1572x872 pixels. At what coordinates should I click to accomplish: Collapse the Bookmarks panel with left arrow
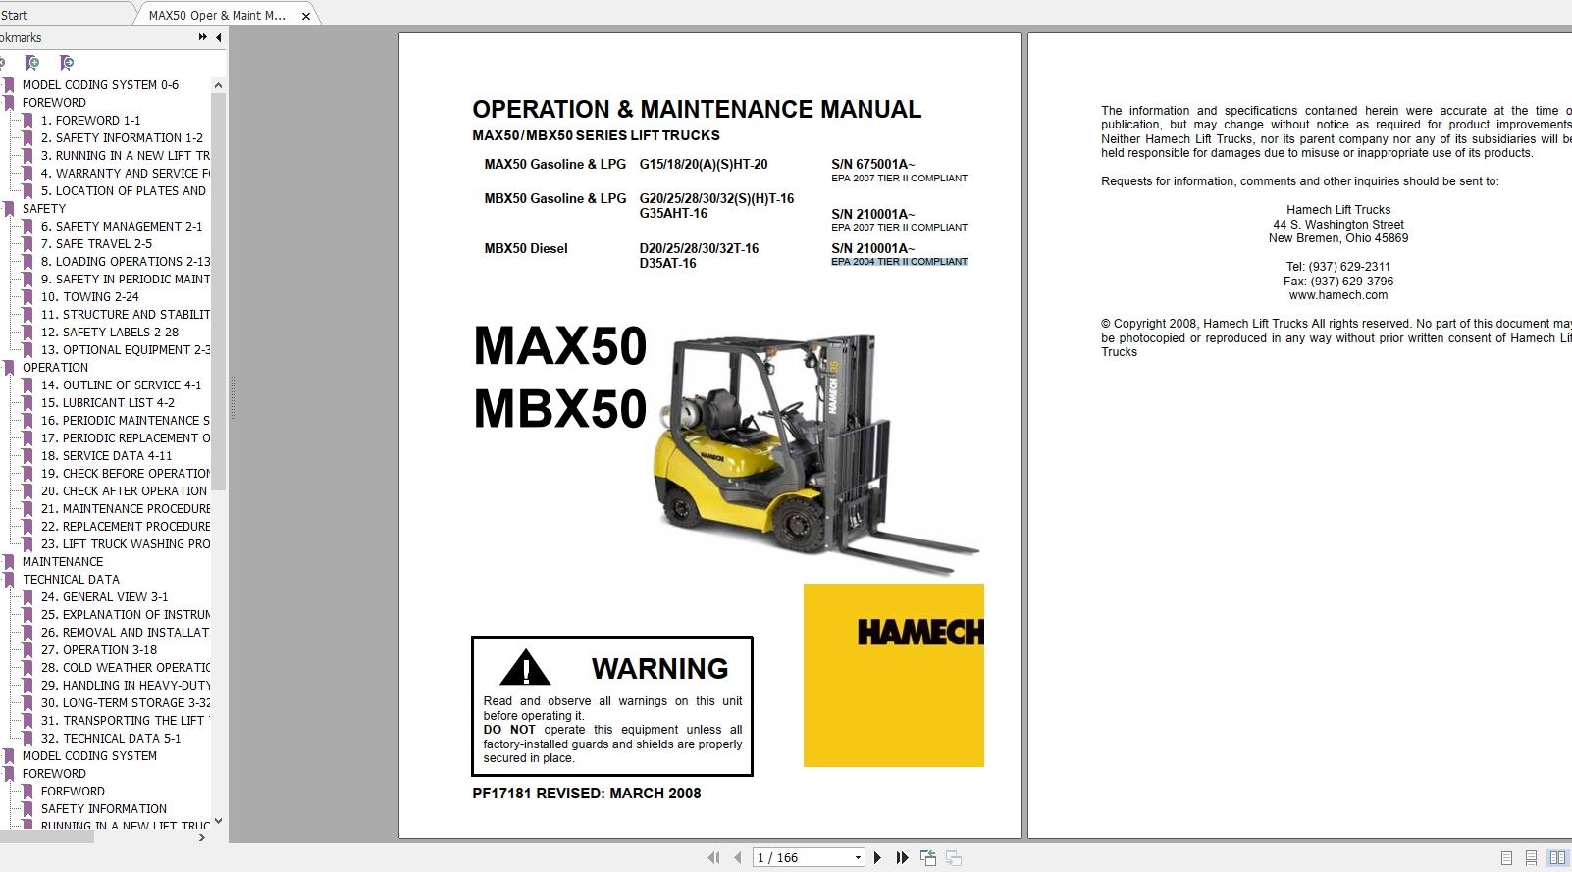click(218, 37)
